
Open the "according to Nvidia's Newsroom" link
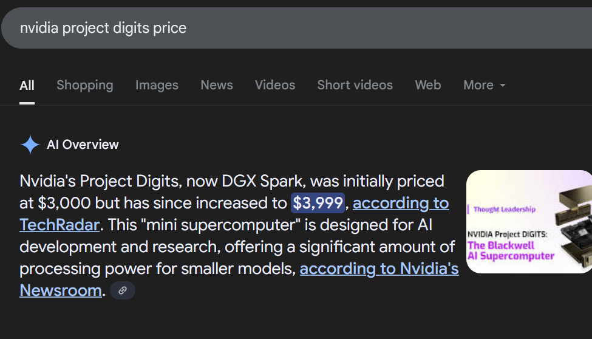[x=379, y=269]
